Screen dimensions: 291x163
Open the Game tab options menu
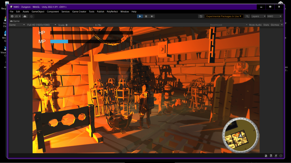[281, 21]
